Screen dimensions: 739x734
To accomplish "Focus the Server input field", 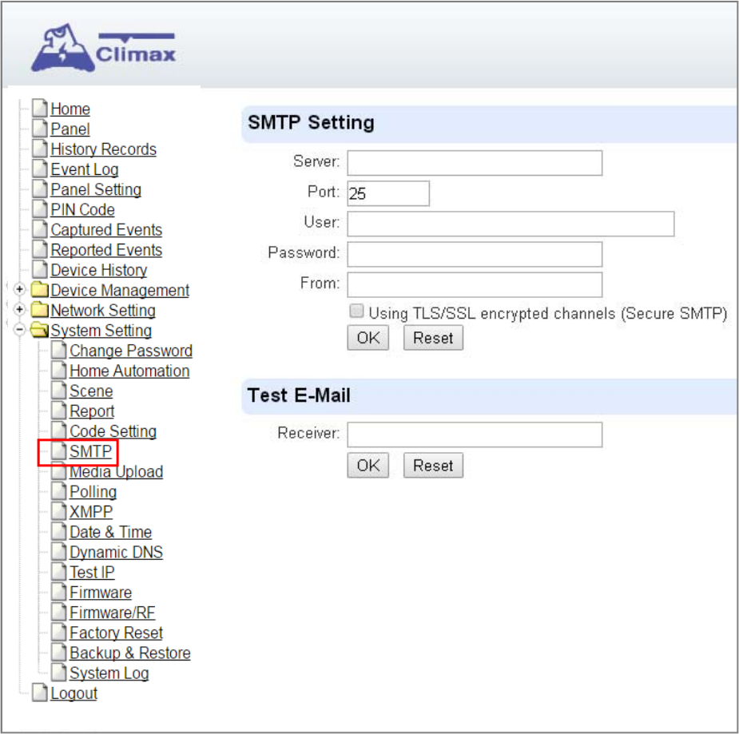I will (x=475, y=163).
